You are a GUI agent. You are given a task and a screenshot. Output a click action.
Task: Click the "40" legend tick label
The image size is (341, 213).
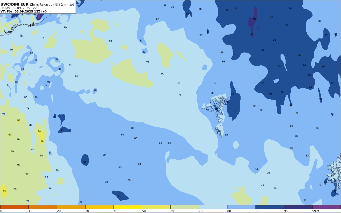click(116, 211)
